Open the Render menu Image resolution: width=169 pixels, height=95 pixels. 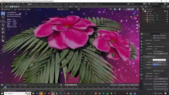point(12,4)
